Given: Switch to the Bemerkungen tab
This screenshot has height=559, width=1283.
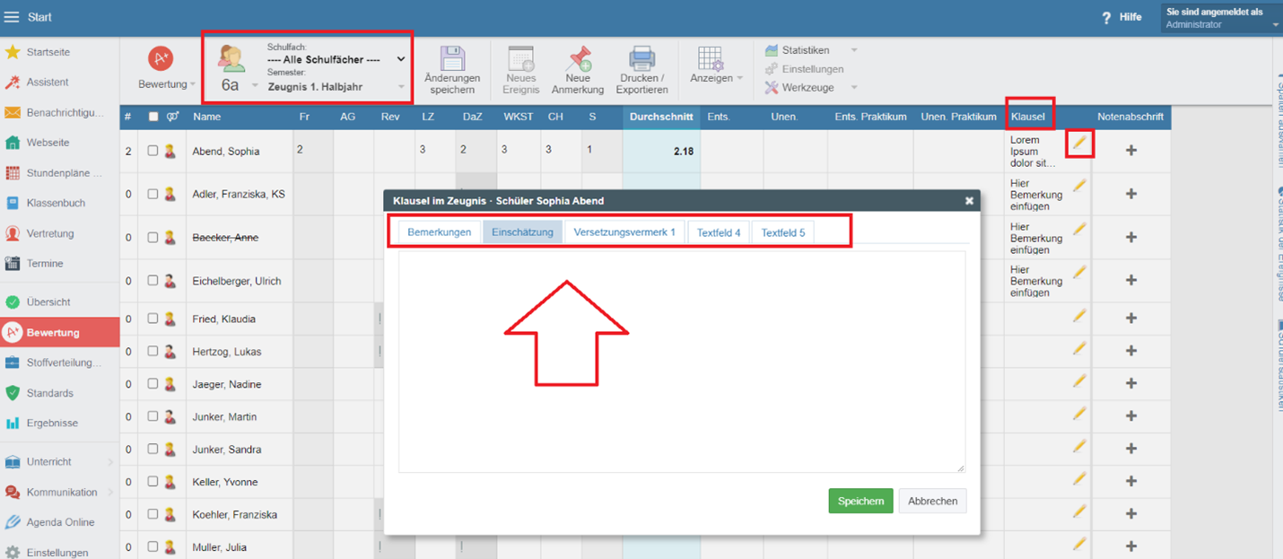Looking at the screenshot, I should (x=439, y=232).
